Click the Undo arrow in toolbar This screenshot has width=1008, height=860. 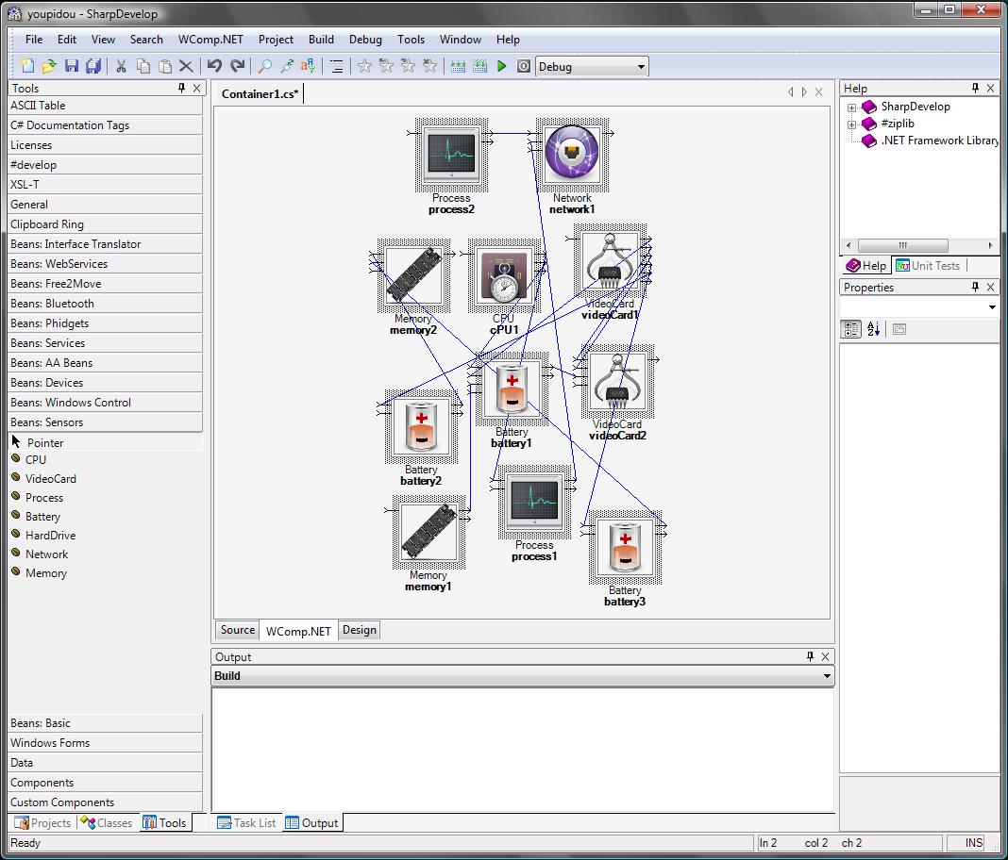tap(214, 66)
